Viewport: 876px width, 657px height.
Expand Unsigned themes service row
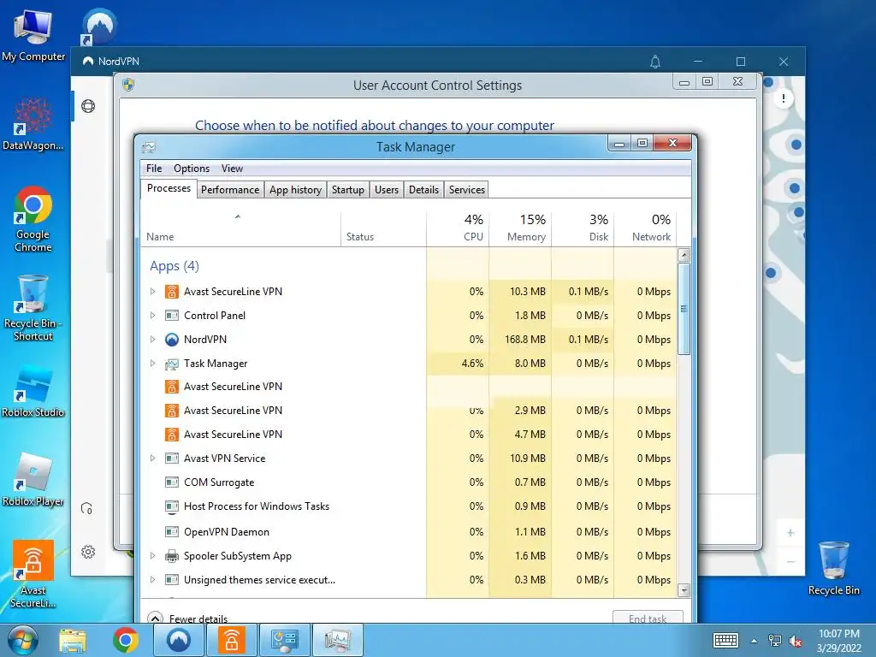tap(152, 580)
